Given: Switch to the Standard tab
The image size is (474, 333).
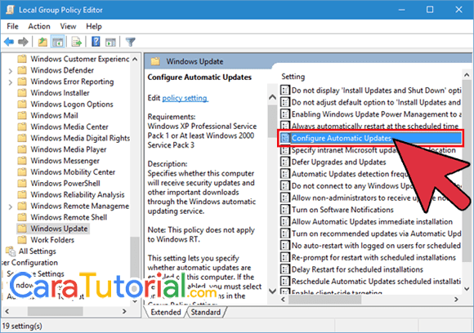Looking at the screenshot, I should [206, 312].
